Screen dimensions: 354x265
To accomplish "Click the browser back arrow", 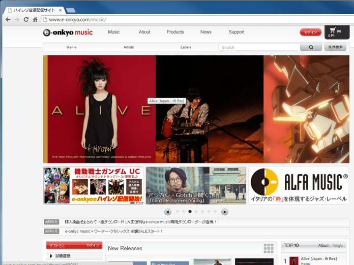I will tap(8, 20).
